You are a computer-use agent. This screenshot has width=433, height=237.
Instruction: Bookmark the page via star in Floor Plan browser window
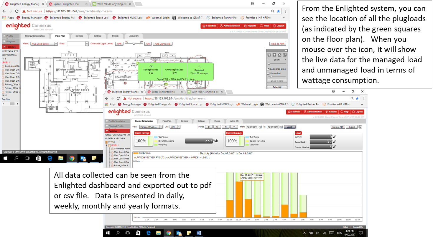[279, 11]
